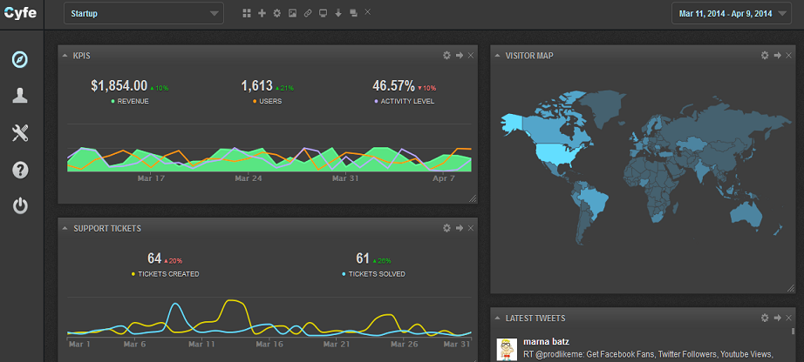
Task: Collapse the Visitor Map widget triangle
Action: 497,56
